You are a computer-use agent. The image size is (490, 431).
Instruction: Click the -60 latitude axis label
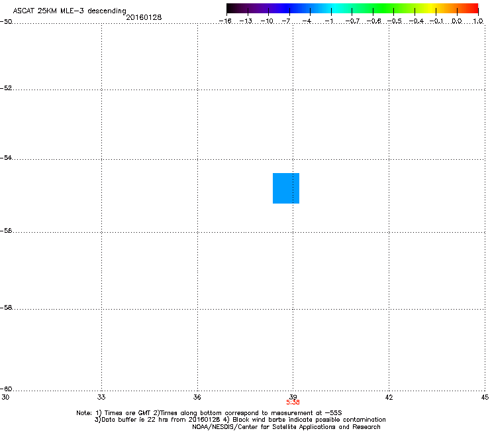(6, 389)
